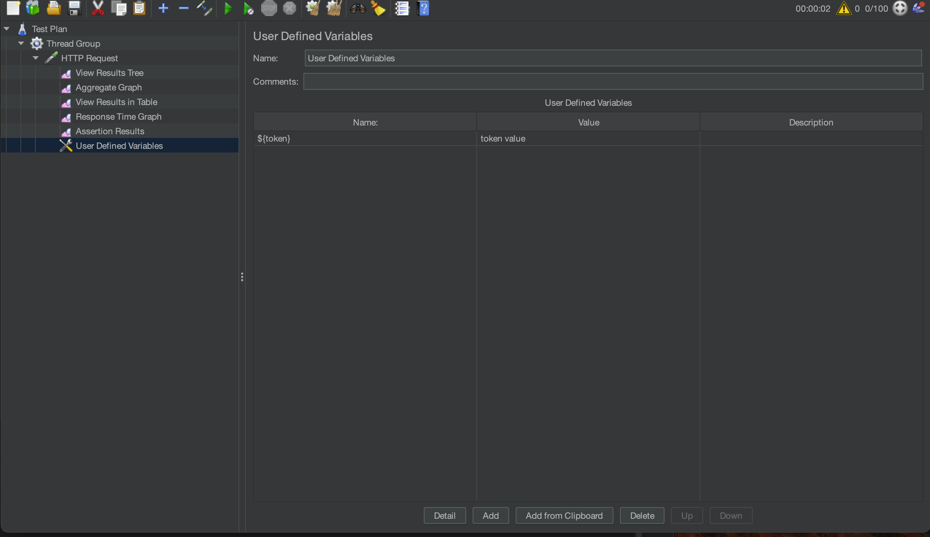Select View Results Tree in tree
The image size is (930, 537).
[109, 73]
